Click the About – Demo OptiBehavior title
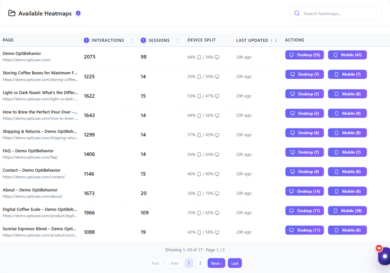This screenshot has width=390, height=273. click(30, 190)
